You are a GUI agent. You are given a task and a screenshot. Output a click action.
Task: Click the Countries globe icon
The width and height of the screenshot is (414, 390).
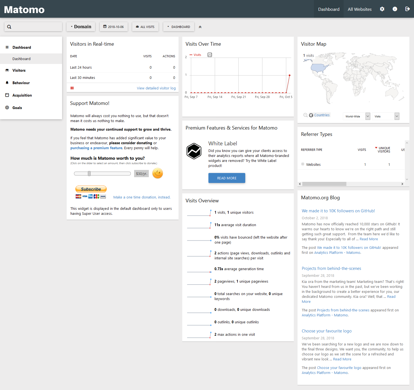[311, 115]
